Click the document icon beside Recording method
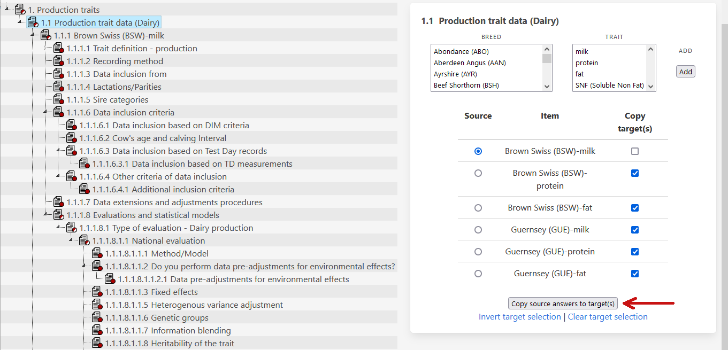Image resolution: width=728 pixels, height=350 pixels. pos(58,61)
